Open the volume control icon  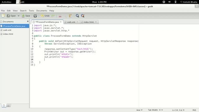pos(169,2)
